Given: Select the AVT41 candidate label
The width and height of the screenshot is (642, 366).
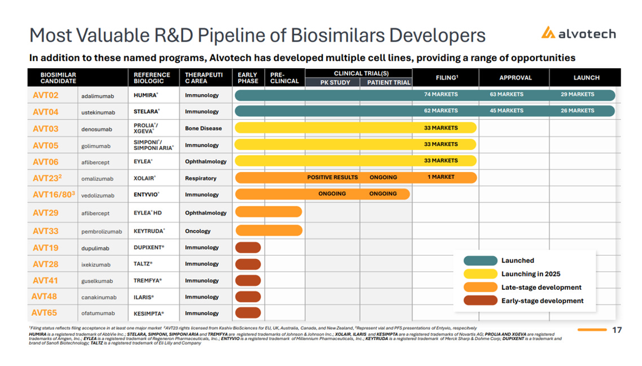Looking at the screenshot, I should point(46,280).
